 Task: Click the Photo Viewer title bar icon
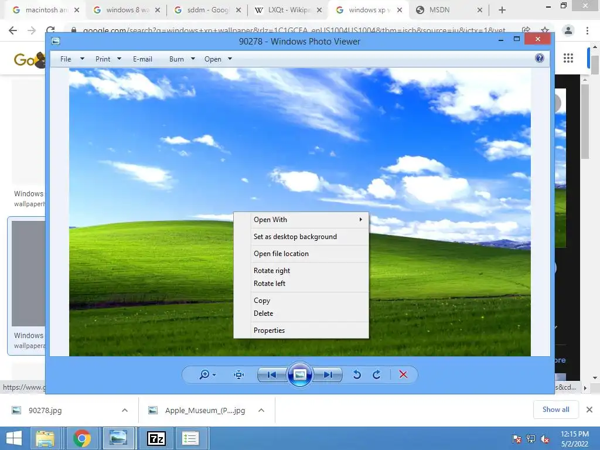(x=56, y=41)
